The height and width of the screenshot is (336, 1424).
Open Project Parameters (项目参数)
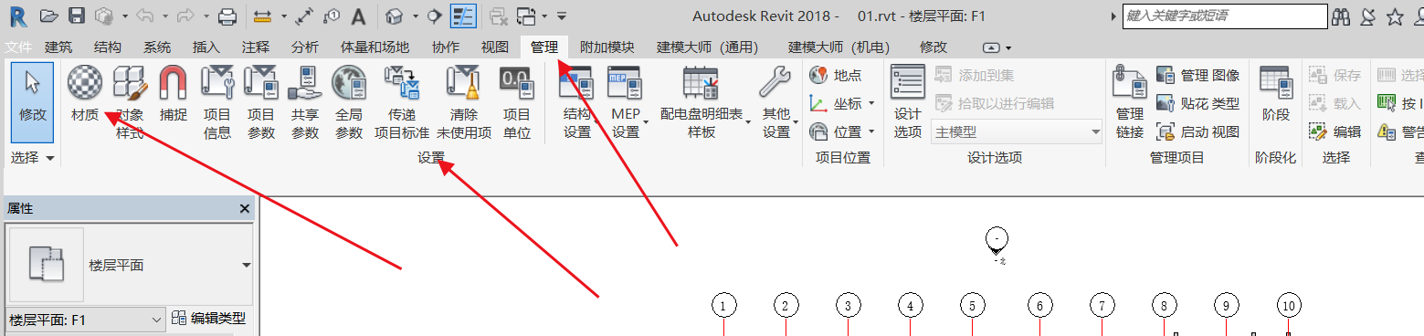tap(260, 102)
